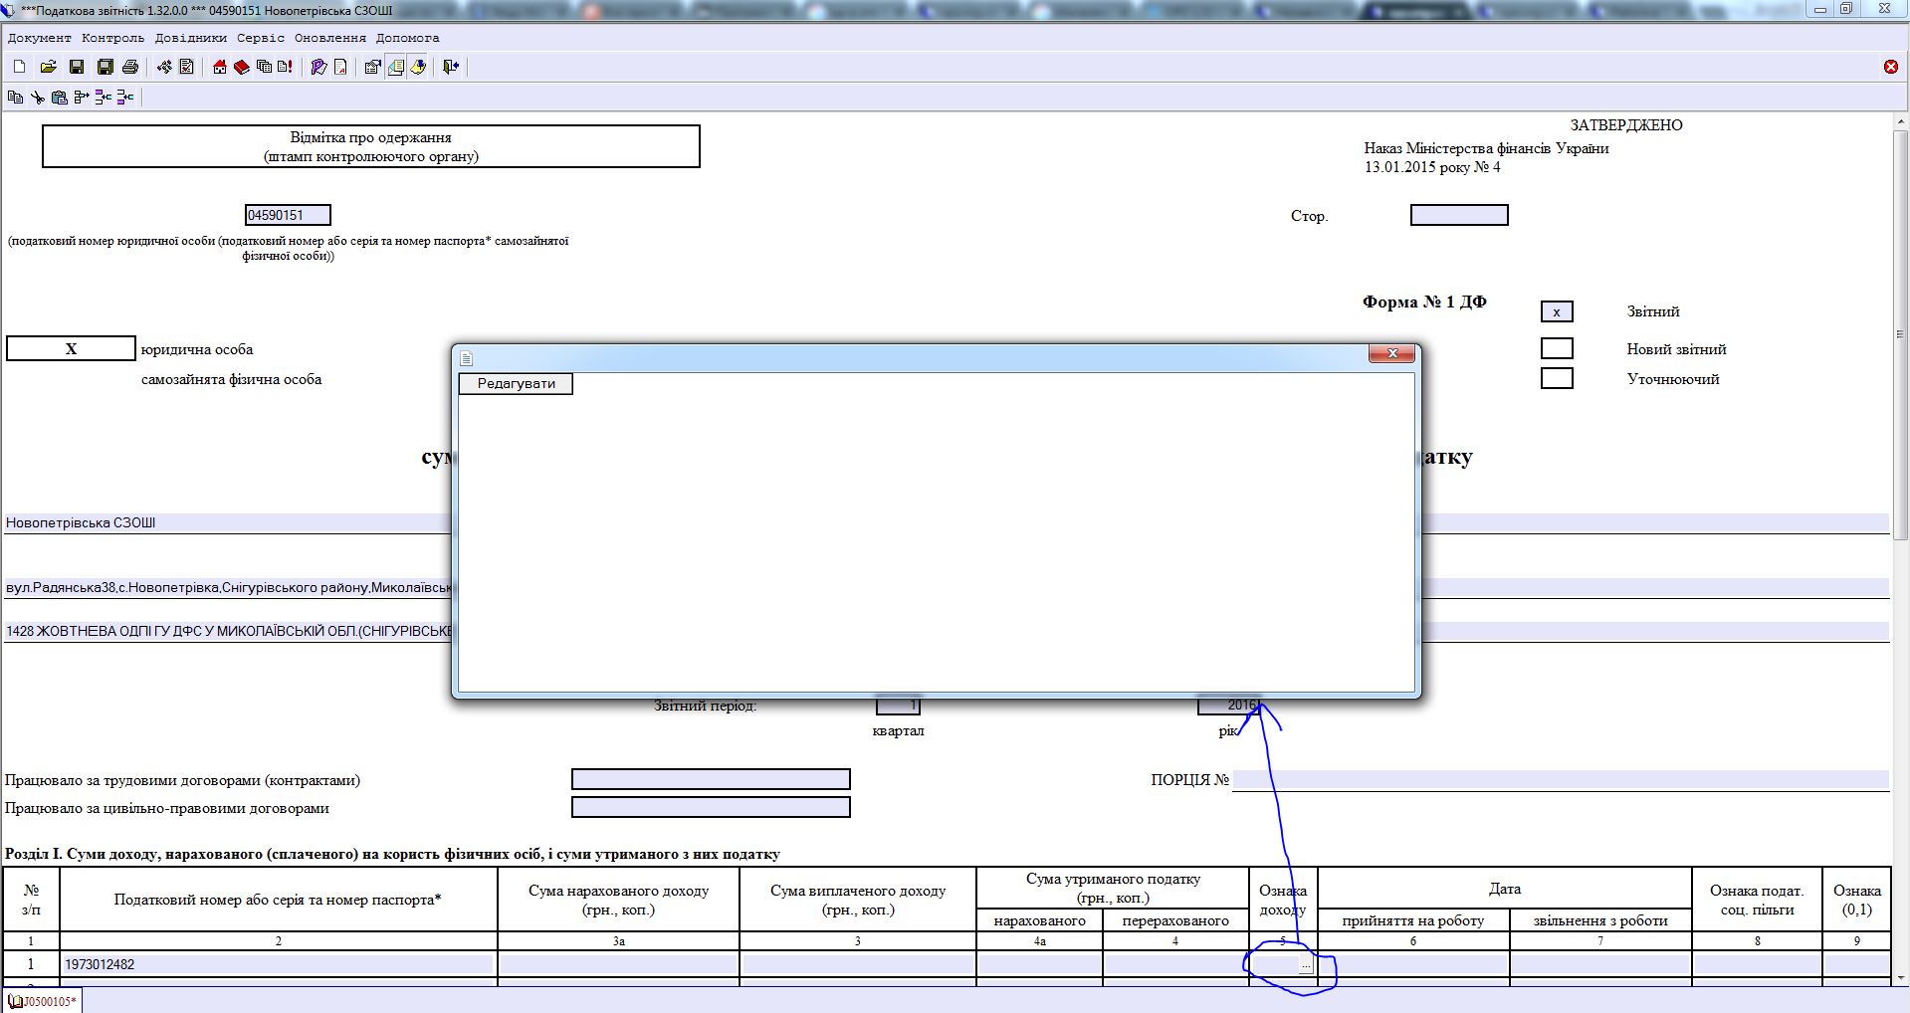Screen dimensions: 1910x1013
Task: Click the scissors cut icon
Action: click(x=37, y=98)
